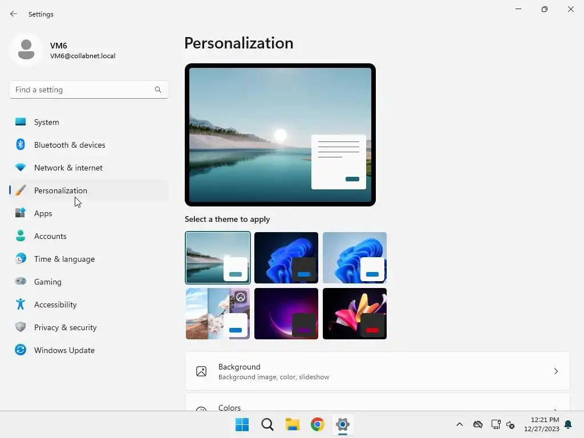Open Apps settings category
The image size is (584, 438).
tap(89, 213)
